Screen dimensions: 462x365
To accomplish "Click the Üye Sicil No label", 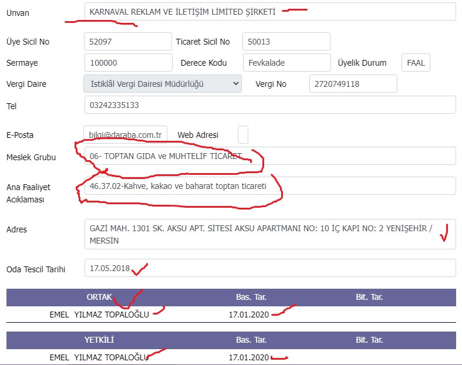I will (28, 42).
